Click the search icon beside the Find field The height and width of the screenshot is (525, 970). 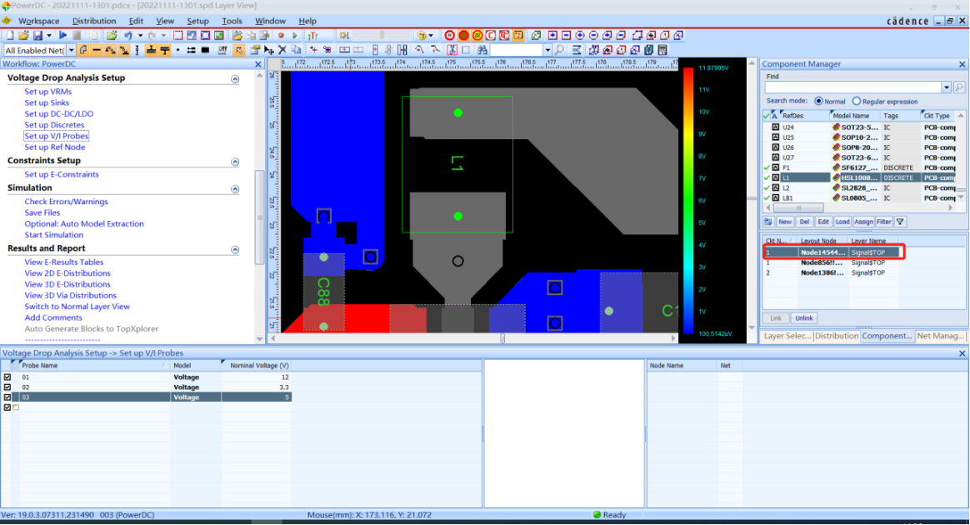click(x=959, y=87)
